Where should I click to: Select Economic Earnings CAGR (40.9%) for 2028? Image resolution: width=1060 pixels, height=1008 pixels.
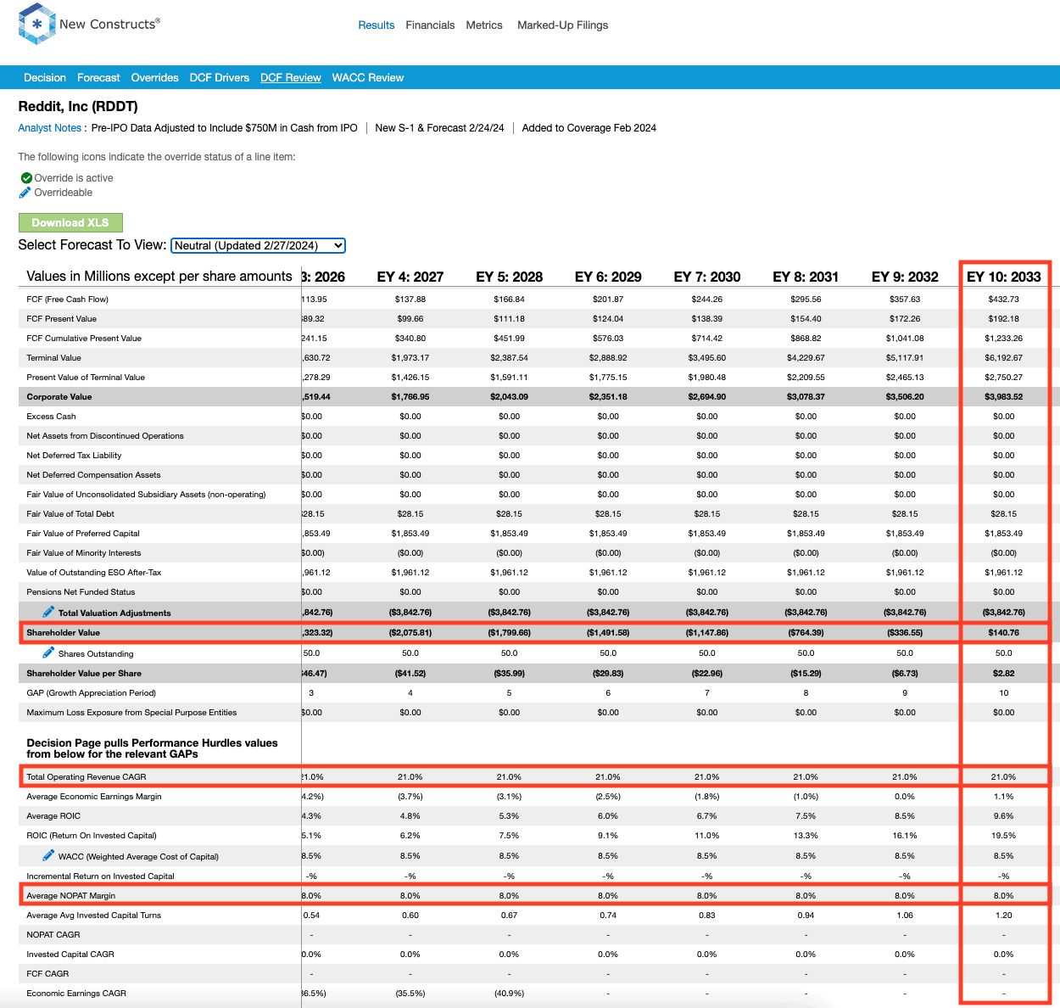[x=509, y=994]
